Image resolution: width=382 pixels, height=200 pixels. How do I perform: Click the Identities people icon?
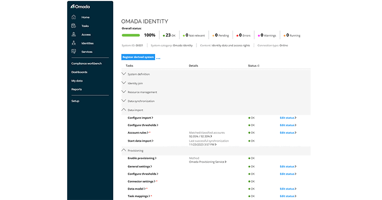[x=74, y=43]
